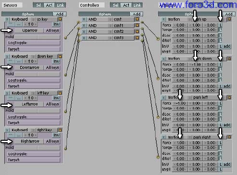The height and width of the screenshot is (175, 237).
Task: Open AND controller type dropdown for cont
Action: 99,19
